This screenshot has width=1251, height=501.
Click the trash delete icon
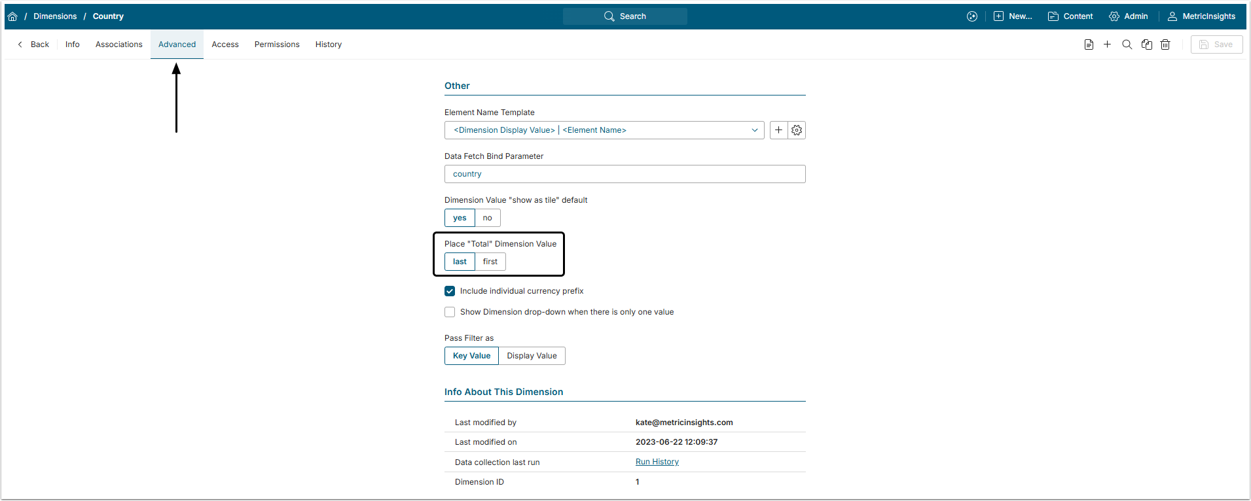pos(1165,44)
